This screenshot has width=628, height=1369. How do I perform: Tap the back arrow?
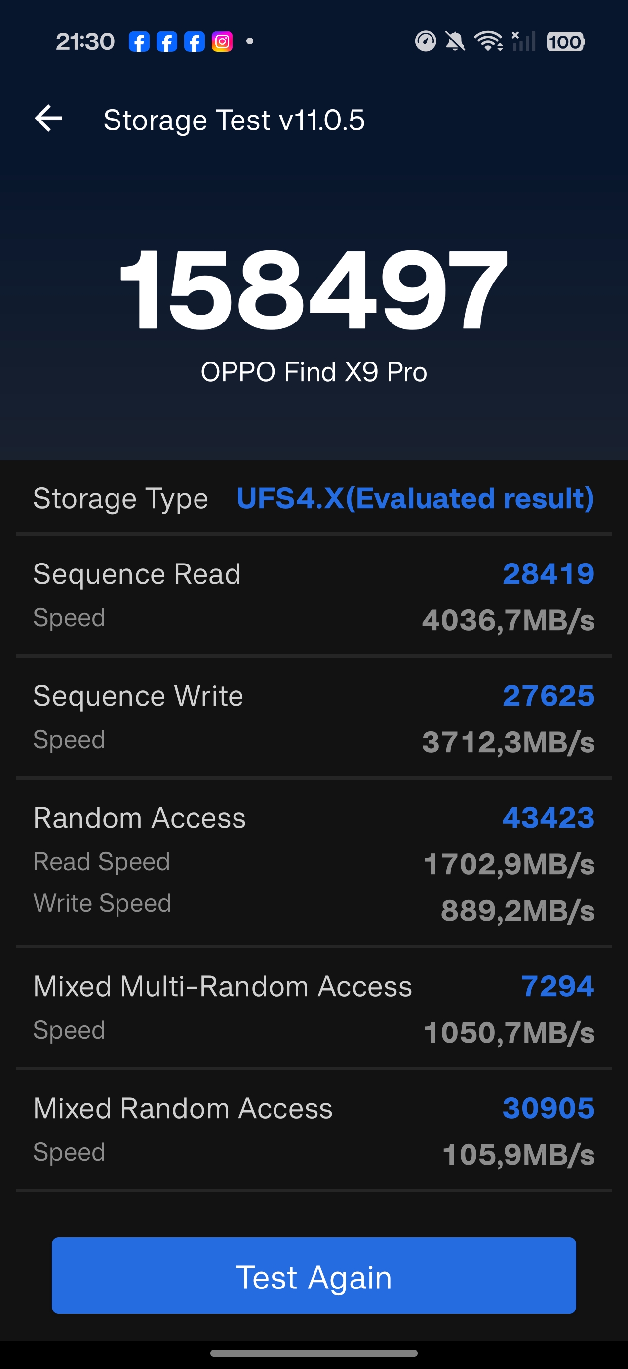pos(48,118)
